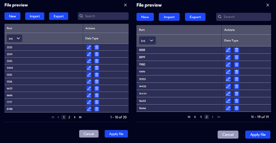Viewport: 276px width, 143px height.
Task: Open the editor for port 14433
Action: point(228,86)
